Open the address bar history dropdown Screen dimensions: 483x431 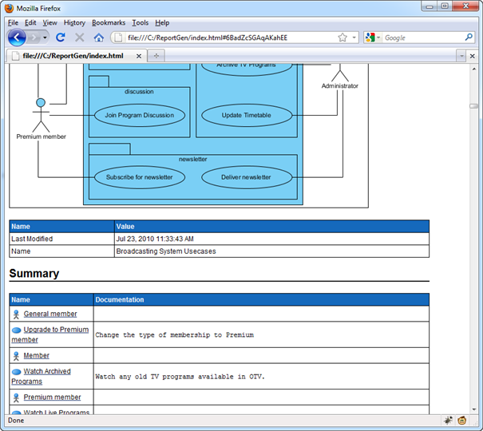(x=354, y=38)
